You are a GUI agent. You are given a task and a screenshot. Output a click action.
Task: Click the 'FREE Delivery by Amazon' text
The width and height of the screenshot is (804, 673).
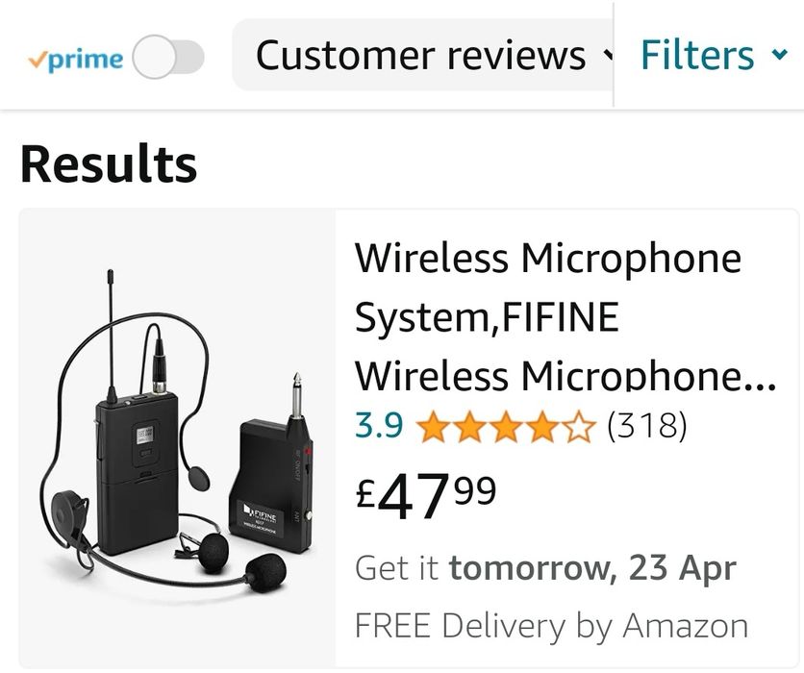coord(551,625)
